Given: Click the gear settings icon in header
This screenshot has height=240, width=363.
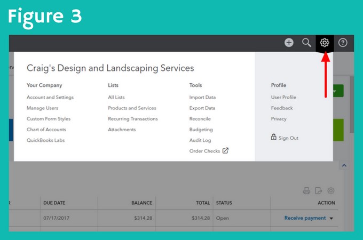Looking at the screenshot, I should (325, 43).
